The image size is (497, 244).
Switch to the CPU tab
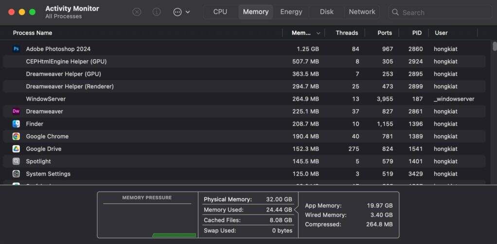220,12
